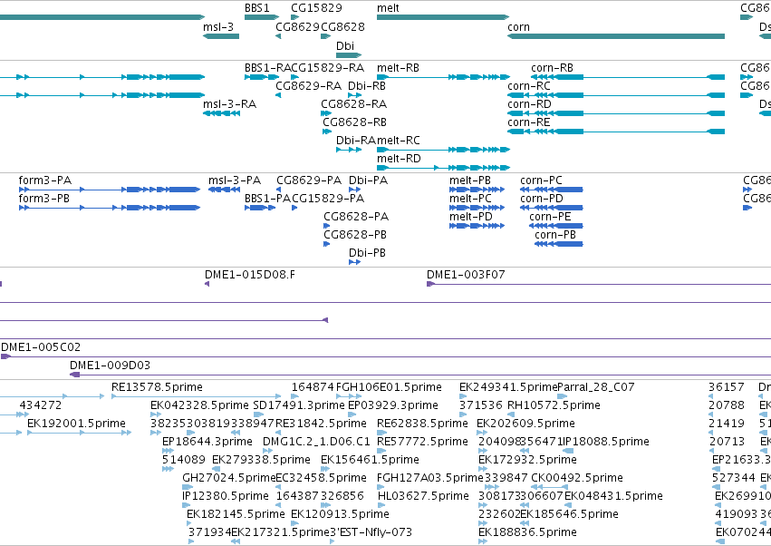
Task: Select the melt-RC transcript label
Action: [399, 141]
